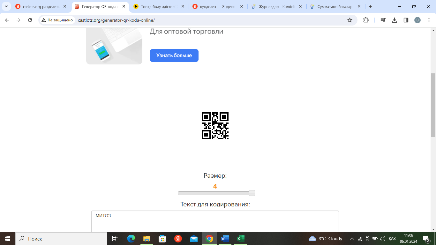Launch Microsoft Edge from the taskbar

[131, 239]
